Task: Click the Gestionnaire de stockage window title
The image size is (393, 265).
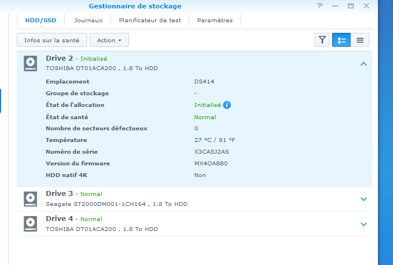Action: coord(135,6)
